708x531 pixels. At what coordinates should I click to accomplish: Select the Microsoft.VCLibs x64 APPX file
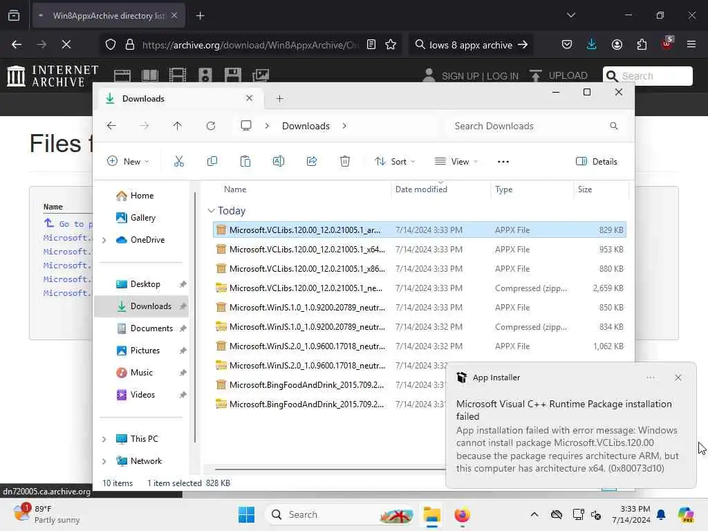click(x=420, y=249)
